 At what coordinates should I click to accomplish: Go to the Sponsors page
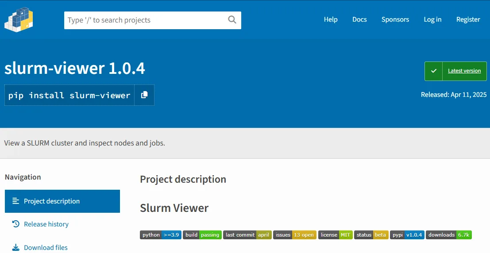395,19
